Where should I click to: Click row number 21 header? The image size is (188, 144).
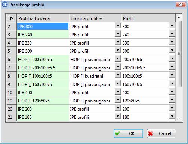click(12, 117)
